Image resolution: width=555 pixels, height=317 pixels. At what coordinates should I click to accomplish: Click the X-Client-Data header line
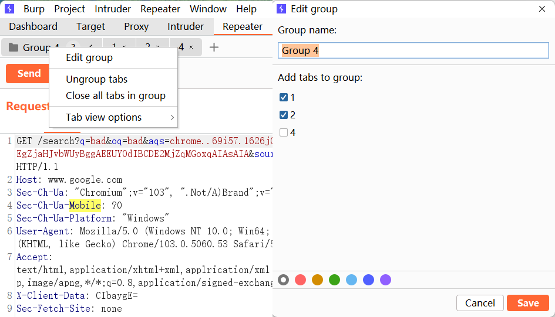click(x=77, y=296)
